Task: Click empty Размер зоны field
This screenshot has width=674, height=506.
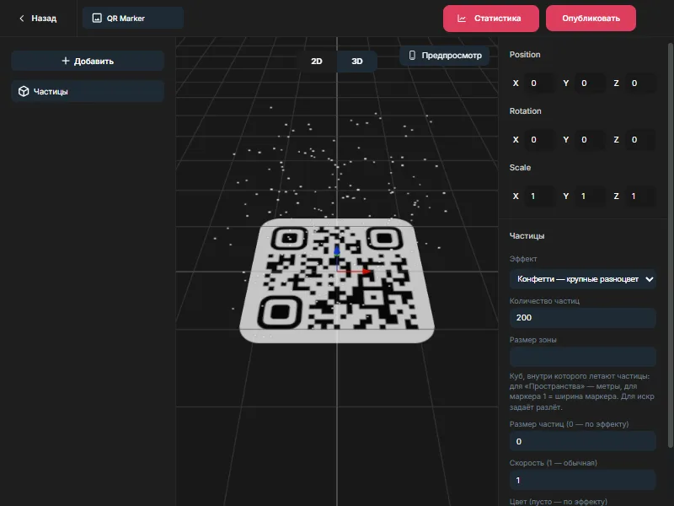Action: point(582,356)
